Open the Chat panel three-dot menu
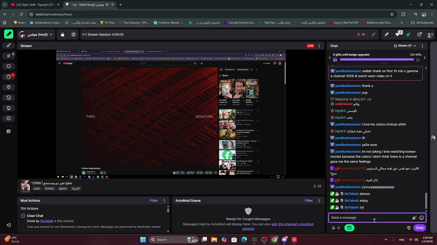This screenshot has height=245, width=437. (422, 46)
